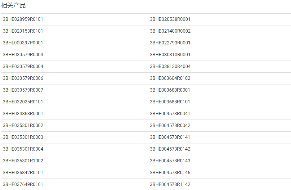Select product 3BHE030579R0003
Viewport: 291px width, 190px height.
click(x=23, y=55)
